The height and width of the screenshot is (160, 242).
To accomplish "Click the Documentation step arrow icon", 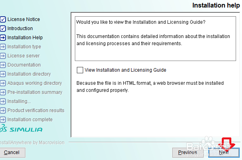I will coord(3,65).
